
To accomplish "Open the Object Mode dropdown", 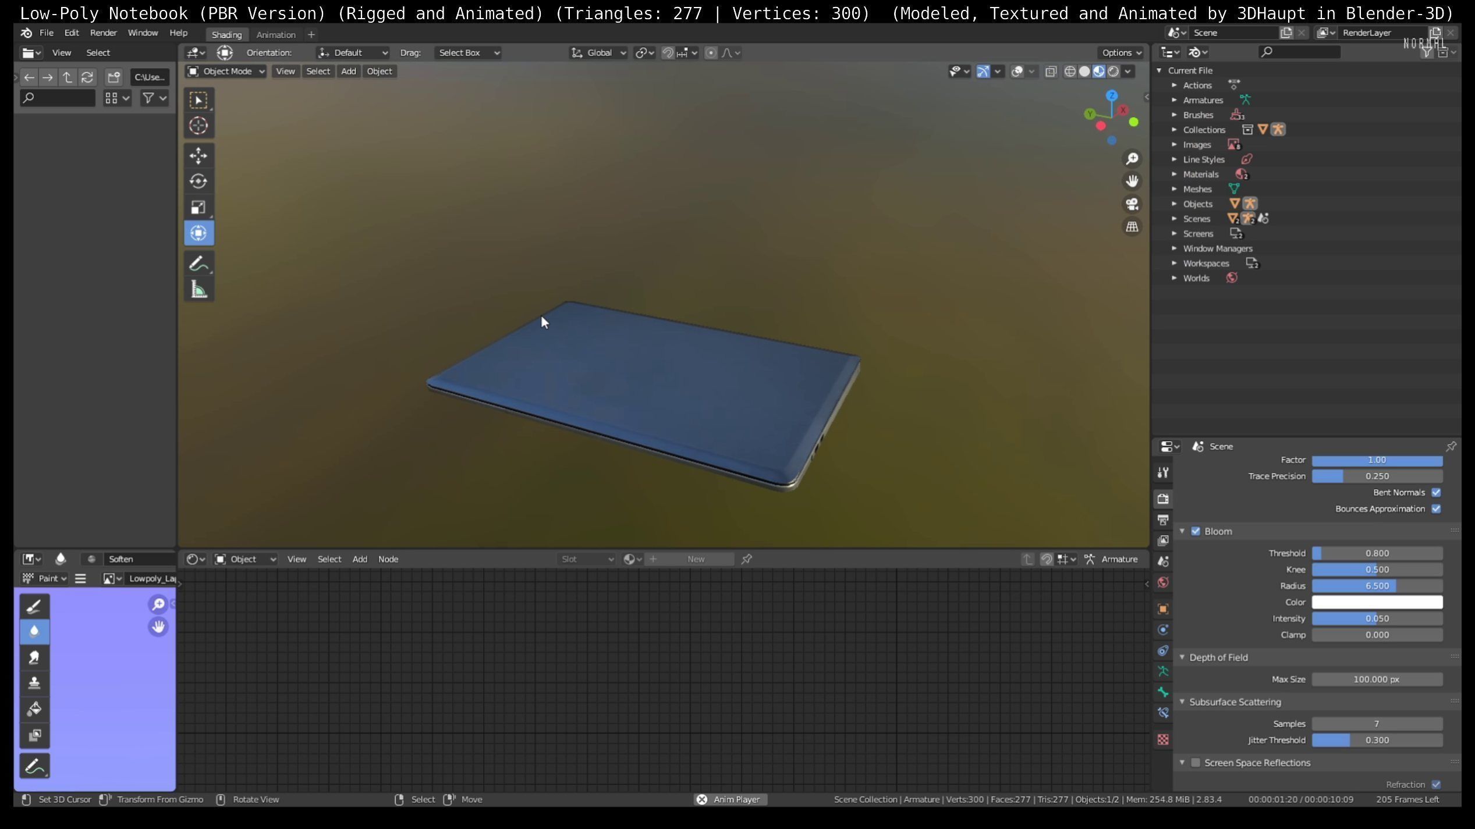I will tap(226, 71).
